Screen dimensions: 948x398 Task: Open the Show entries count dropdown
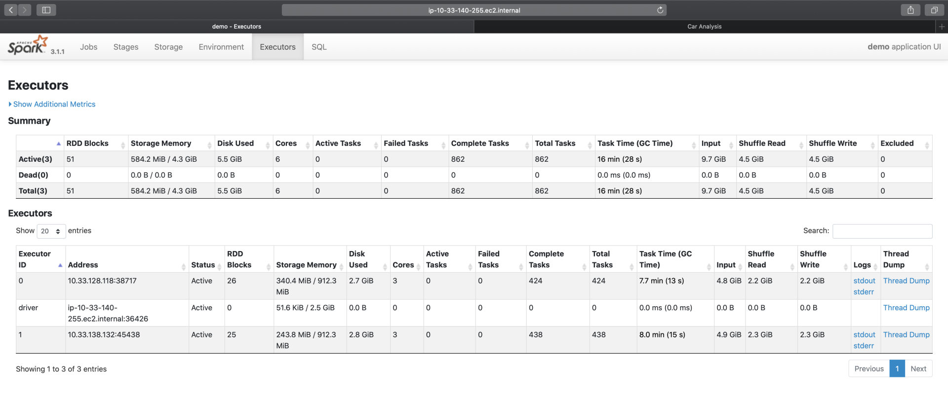click(x=51, y=231)
